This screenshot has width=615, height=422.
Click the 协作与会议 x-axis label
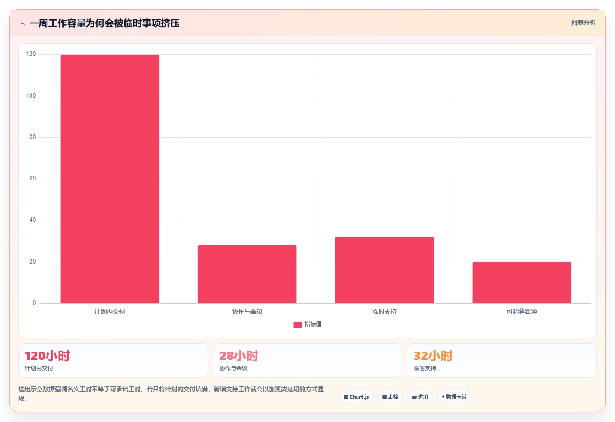[x=247, y=312]
